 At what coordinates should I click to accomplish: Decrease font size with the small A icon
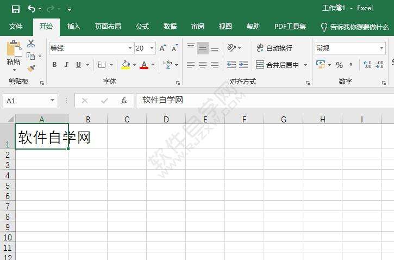174,48
